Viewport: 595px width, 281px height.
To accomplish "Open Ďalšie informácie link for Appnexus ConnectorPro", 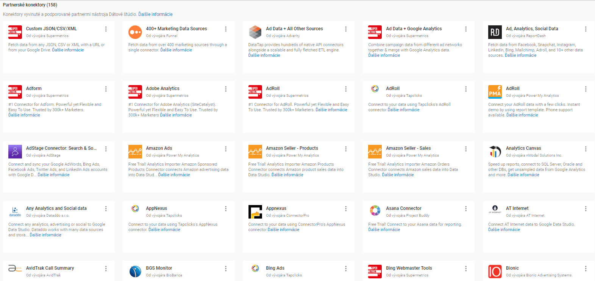I will click(x=283, y=230).
